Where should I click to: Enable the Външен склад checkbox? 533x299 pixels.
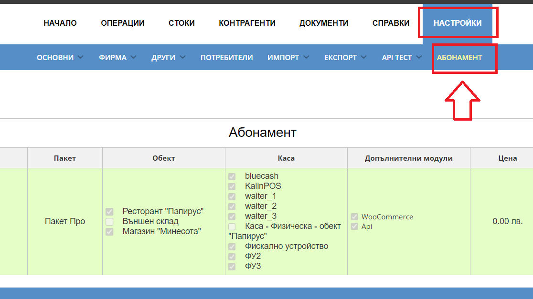(x=109, y=222)
